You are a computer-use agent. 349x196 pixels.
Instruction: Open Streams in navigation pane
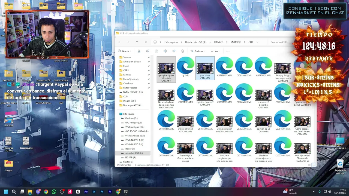127,57
